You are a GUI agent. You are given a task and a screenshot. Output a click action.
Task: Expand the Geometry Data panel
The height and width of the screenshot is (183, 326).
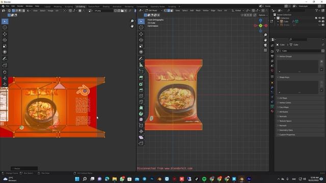tap(286, 130)
